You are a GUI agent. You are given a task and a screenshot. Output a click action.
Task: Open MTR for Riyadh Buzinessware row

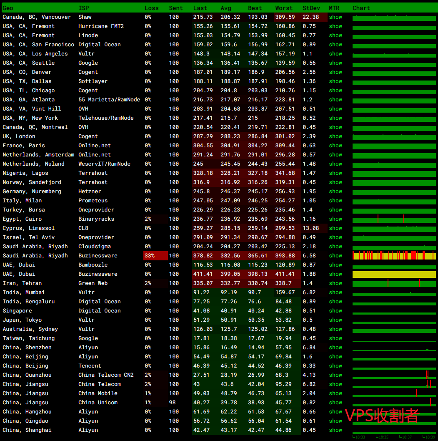(x=335, y=256)
